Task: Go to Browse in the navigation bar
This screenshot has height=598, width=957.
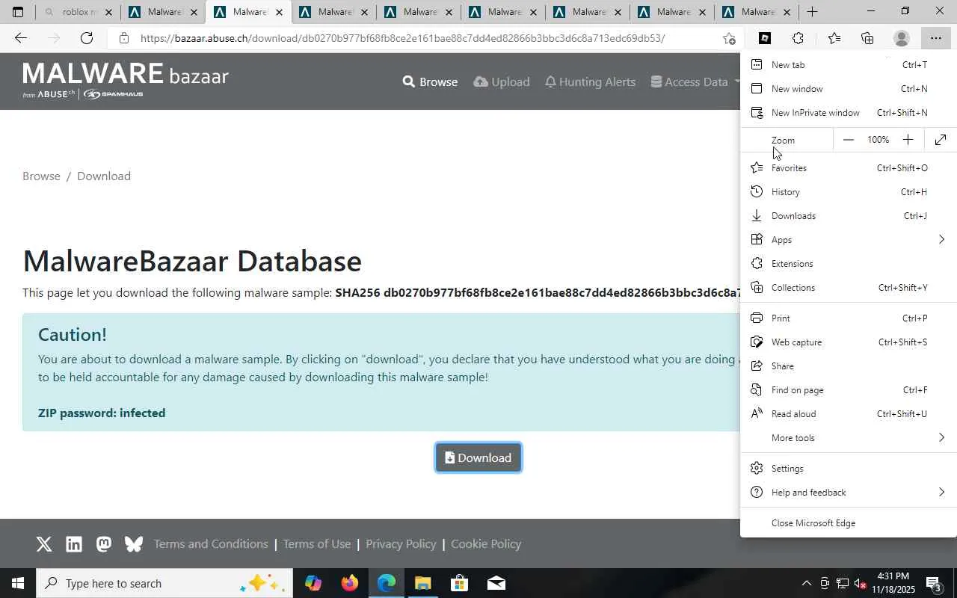Action: [430, 81]
